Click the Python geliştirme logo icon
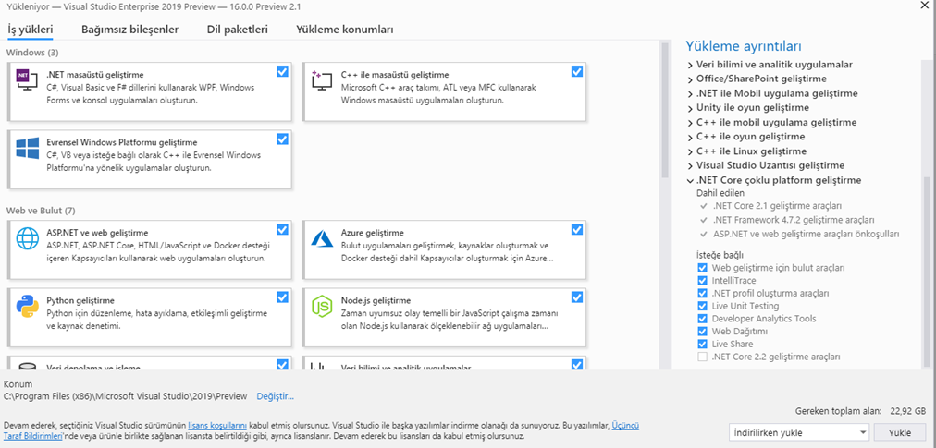 click(27, 306)
